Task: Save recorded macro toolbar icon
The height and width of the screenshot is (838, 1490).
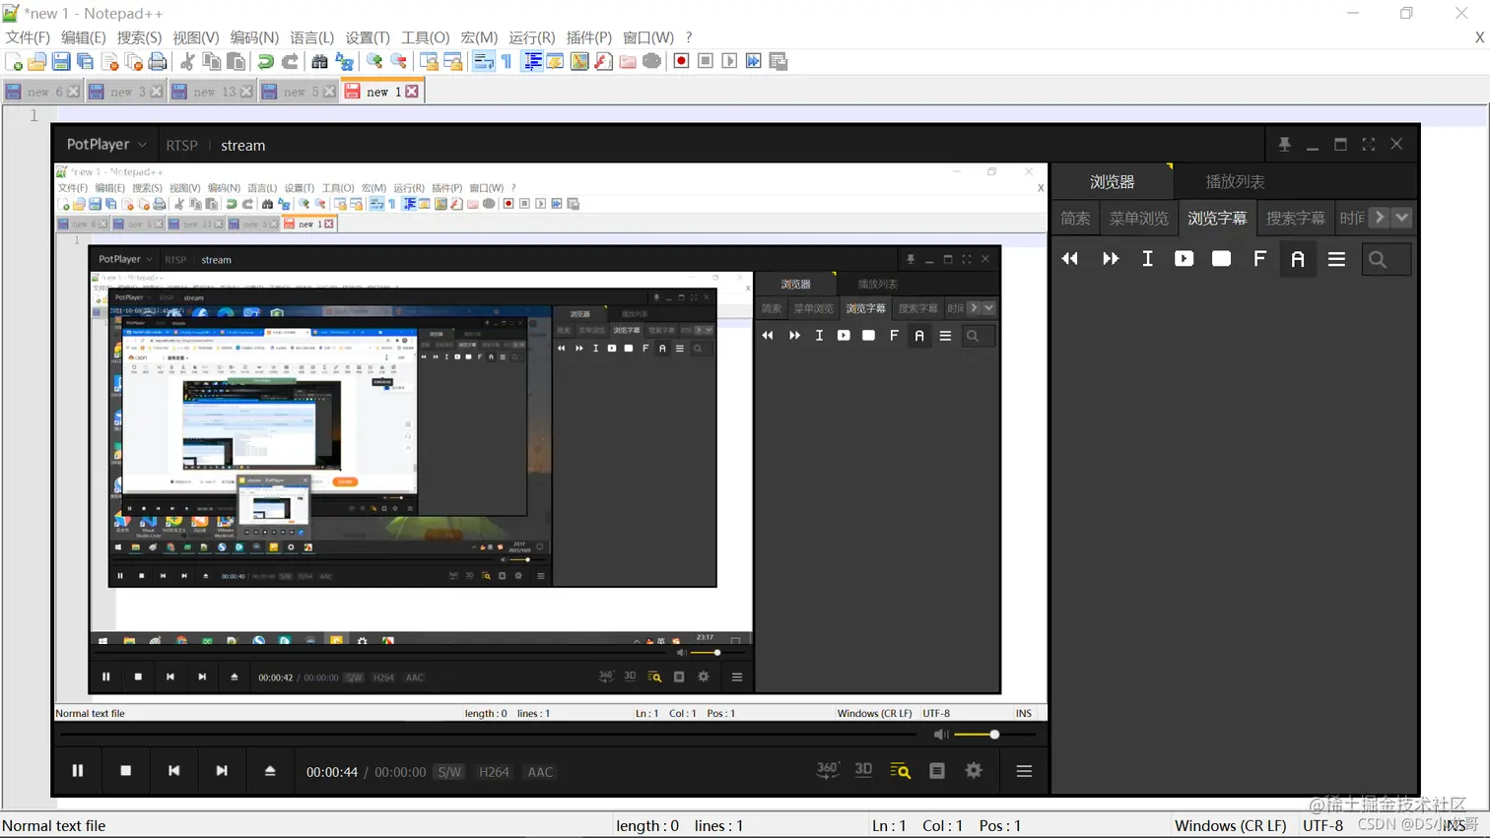Action: click(778, 61)
